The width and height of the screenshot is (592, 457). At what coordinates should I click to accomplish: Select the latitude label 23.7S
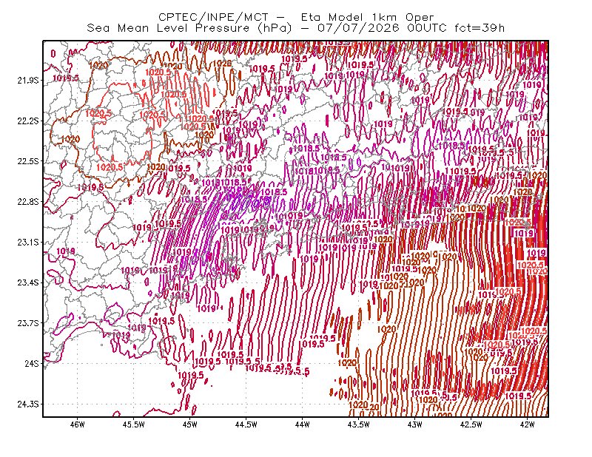coord(28,323)
